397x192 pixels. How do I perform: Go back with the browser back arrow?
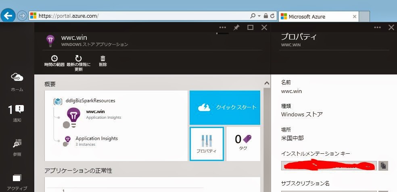coord(8,16)
